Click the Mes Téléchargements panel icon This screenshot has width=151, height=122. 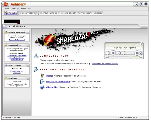[6, 32]
